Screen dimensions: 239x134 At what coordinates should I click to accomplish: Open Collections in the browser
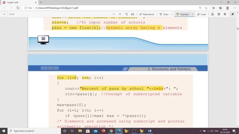coord(220,8)
